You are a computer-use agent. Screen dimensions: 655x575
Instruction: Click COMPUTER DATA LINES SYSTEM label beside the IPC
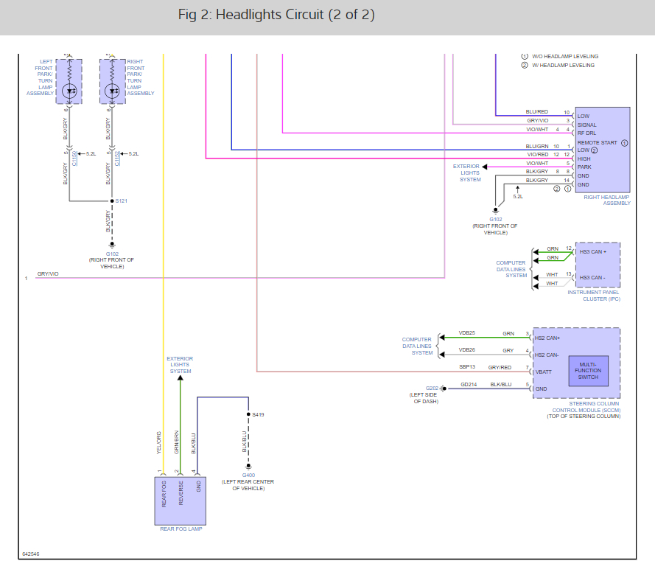tap(511, 270)
